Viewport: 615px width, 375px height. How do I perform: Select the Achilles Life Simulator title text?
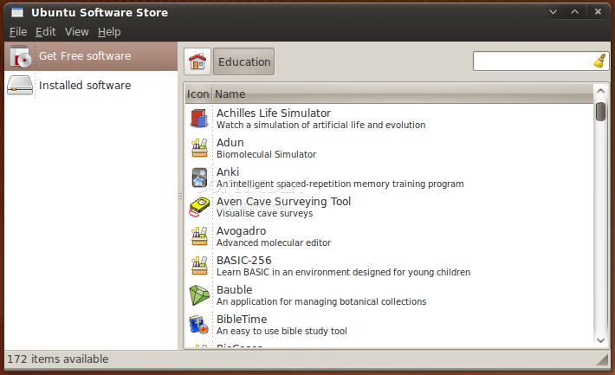click(274, 113)
